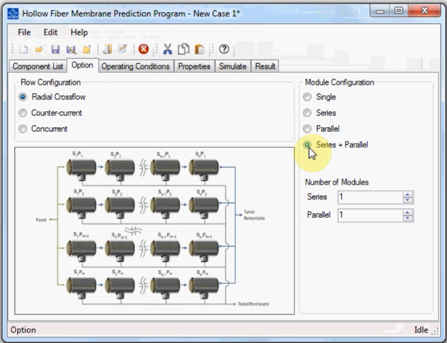The image size is (447, 343).
Task: Click the New file toolbar icon
Action: coord(24,50)
